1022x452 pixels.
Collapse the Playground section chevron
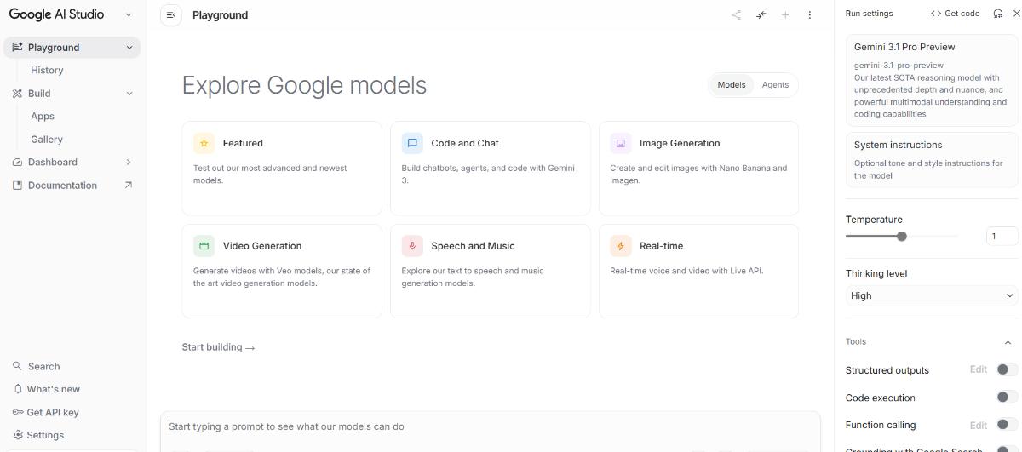(x=129, y=48)
